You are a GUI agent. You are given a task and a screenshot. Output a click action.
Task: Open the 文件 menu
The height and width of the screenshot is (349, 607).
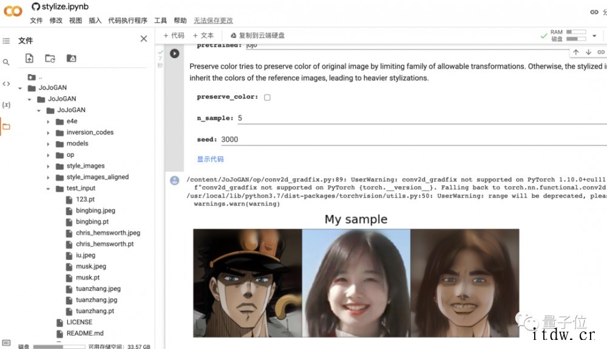pos(36,21)
